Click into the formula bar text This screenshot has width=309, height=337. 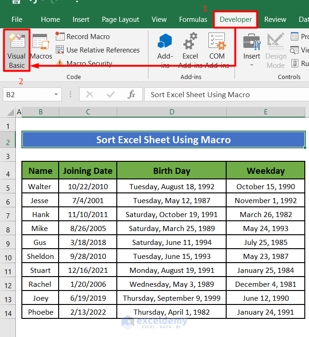[x=226, y=94]
